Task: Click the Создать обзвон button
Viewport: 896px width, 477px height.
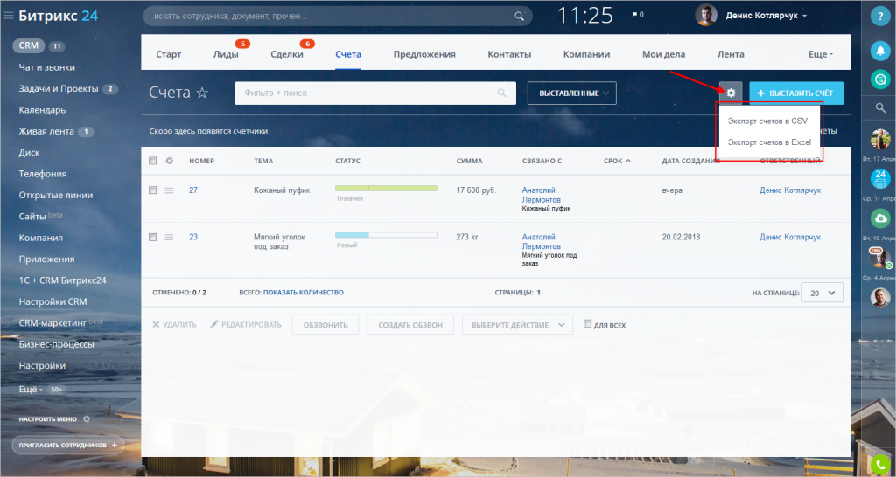Action: pos(410,325)
